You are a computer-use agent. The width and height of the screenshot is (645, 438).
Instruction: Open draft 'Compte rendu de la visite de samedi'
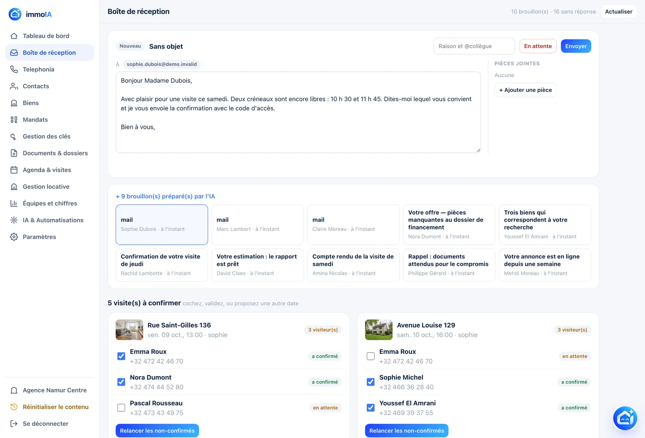pos(353,265)
